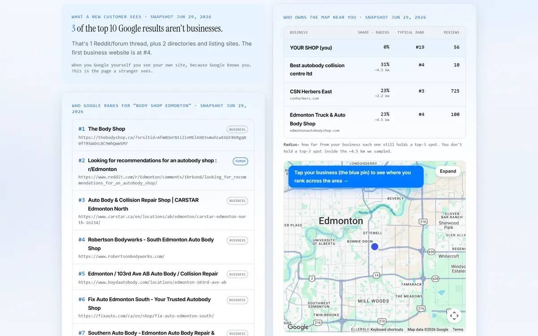Click edmontonautobodyshop.com domain text
538x336 pixels.
(315, 131)
